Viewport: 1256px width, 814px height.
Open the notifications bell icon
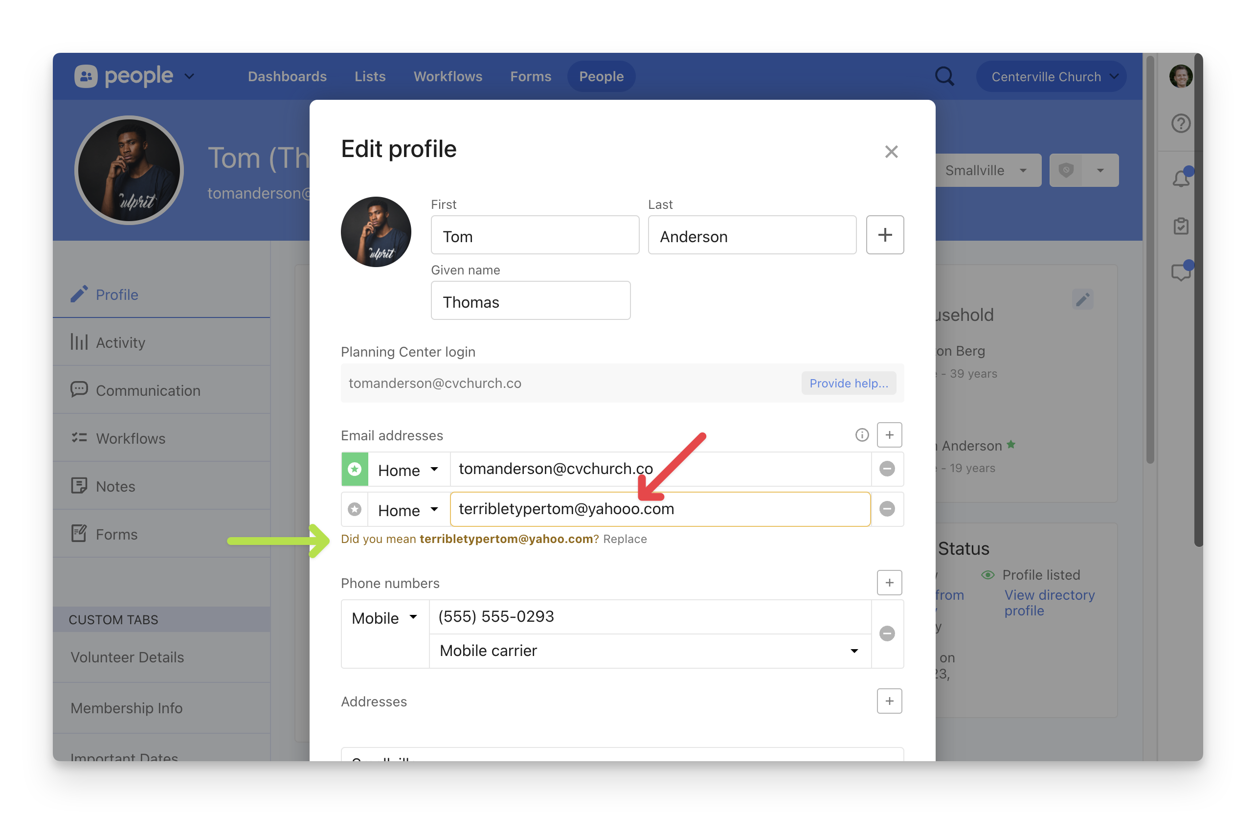click(1181, 179)
